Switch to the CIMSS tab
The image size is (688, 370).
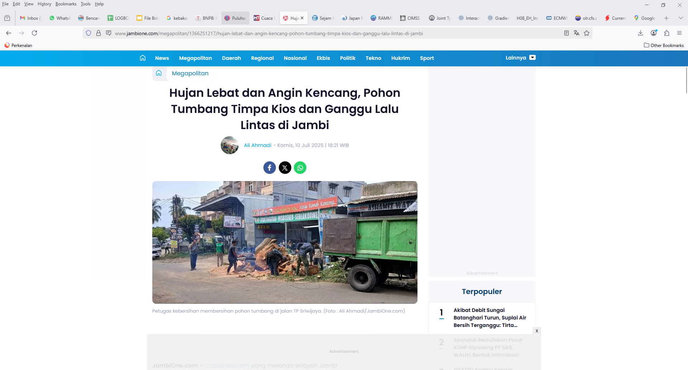pos(410,18)
